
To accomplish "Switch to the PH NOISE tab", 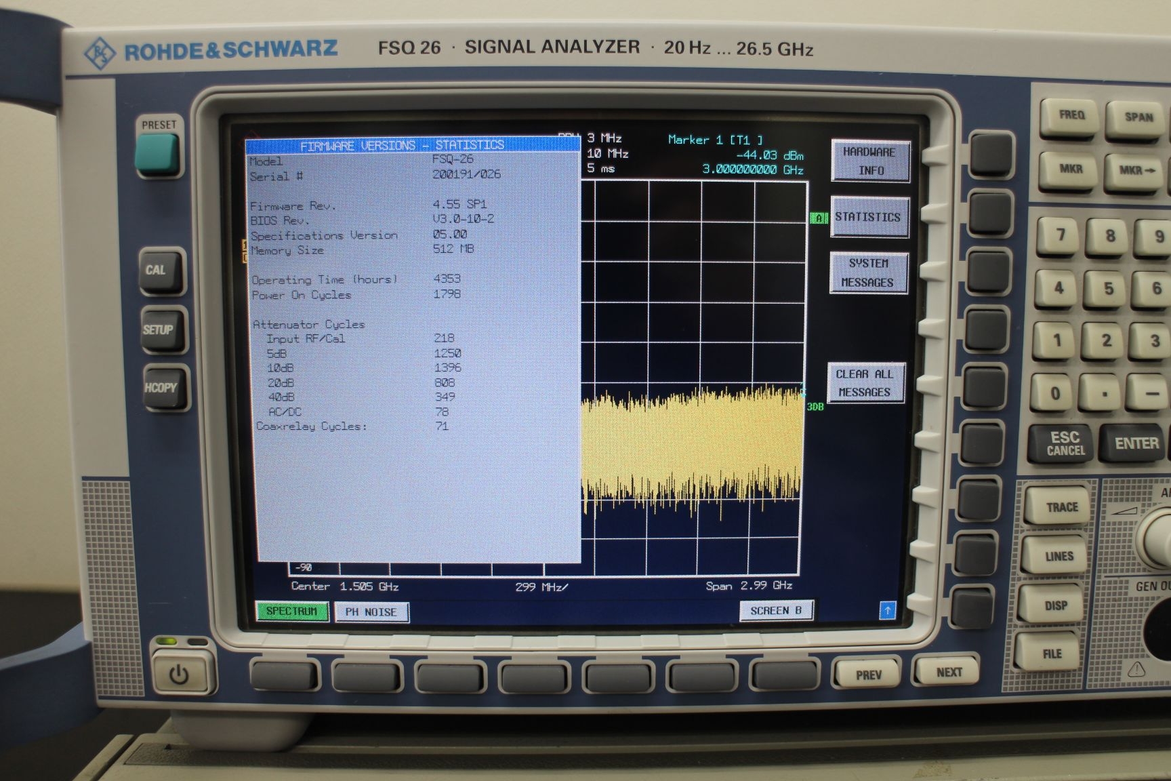I will tap(371, 612).
